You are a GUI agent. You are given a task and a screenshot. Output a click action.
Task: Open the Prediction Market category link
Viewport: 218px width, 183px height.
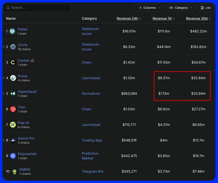pos(90,156)
